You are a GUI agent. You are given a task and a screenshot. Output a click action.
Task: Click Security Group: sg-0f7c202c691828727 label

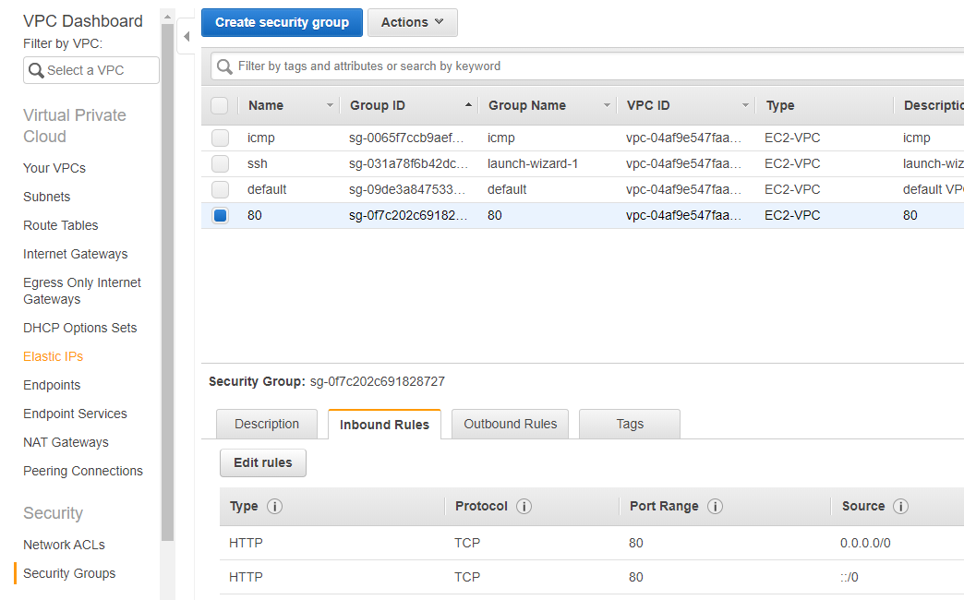tap(327, 382)
